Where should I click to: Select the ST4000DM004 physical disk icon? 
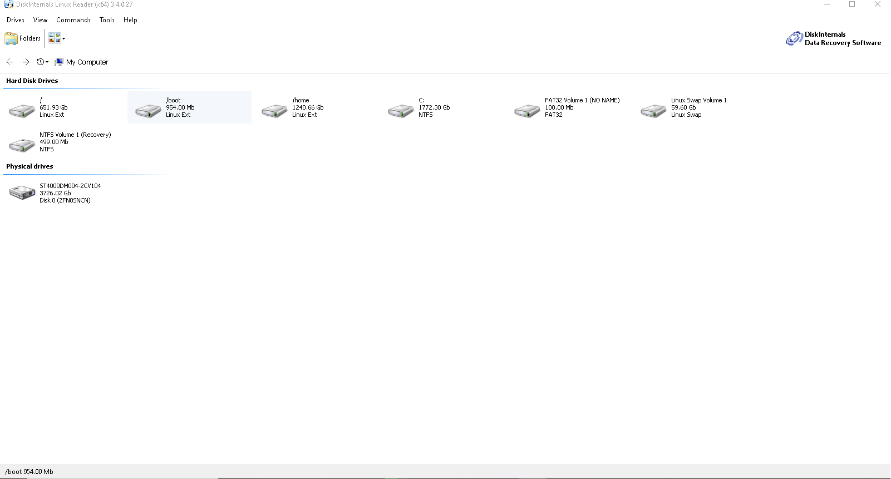coord(22,192)
